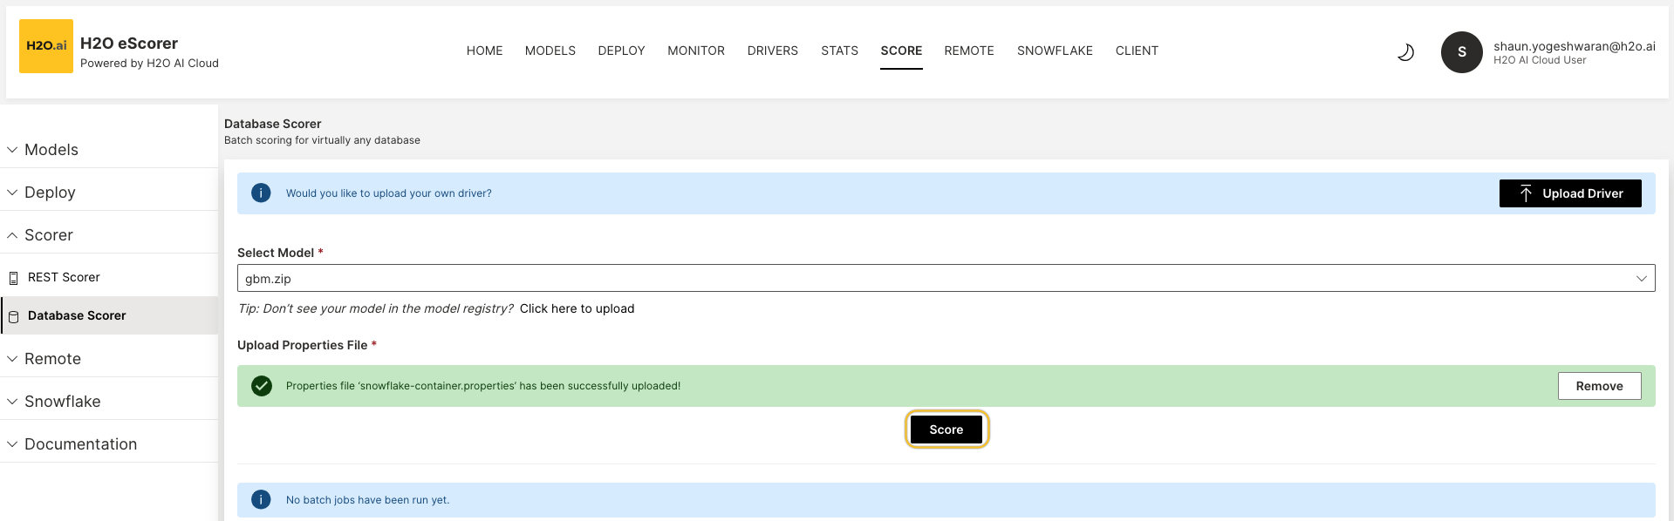
Task: Expand the Snowflake sidebar section
Action: 62,402
